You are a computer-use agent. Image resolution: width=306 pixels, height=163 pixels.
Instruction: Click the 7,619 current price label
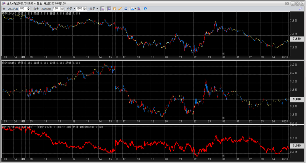tap(296, 39)
